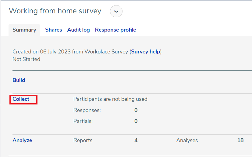This screenshot has height=157, width=252.
Task: Switch to the Summary tab
Action: [x=24, y=30]
